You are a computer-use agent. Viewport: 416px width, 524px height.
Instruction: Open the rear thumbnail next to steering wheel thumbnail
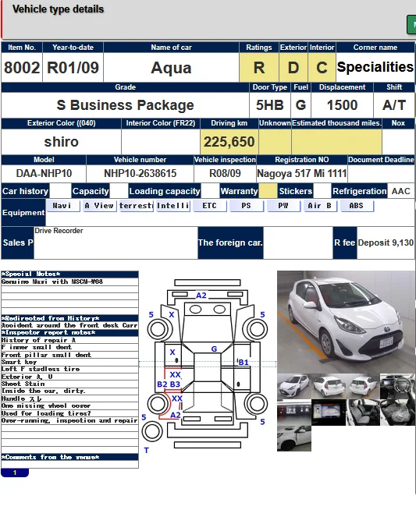tap(363, 386)
